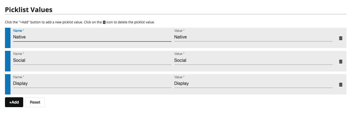Click the blue bar beside the Social row

8,61
